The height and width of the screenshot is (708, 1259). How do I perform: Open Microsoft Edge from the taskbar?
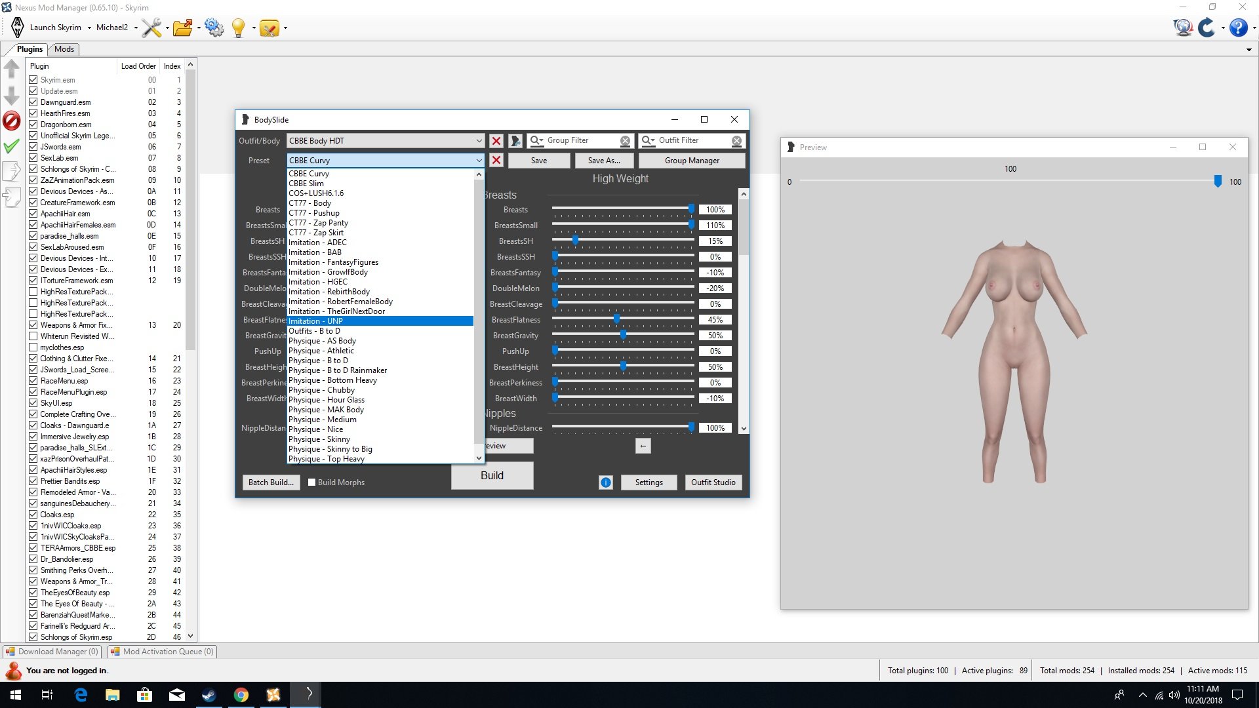click(x=81, y=695)
